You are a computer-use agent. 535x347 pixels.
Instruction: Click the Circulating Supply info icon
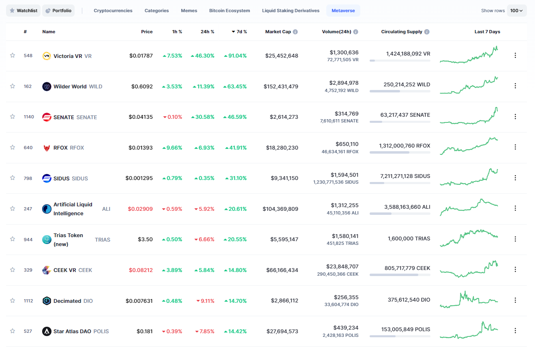[427, 32]
